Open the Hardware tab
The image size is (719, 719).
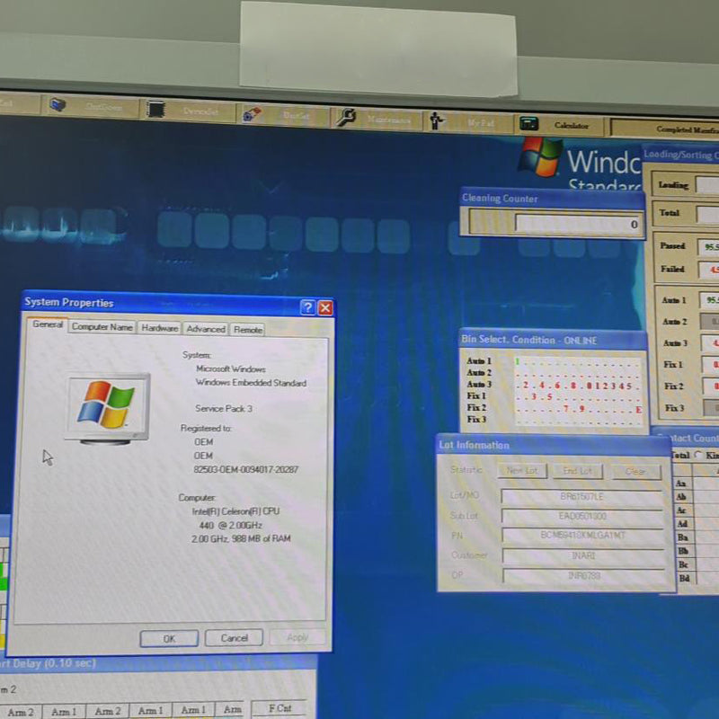pyautogui.click(x=160, y=328)
